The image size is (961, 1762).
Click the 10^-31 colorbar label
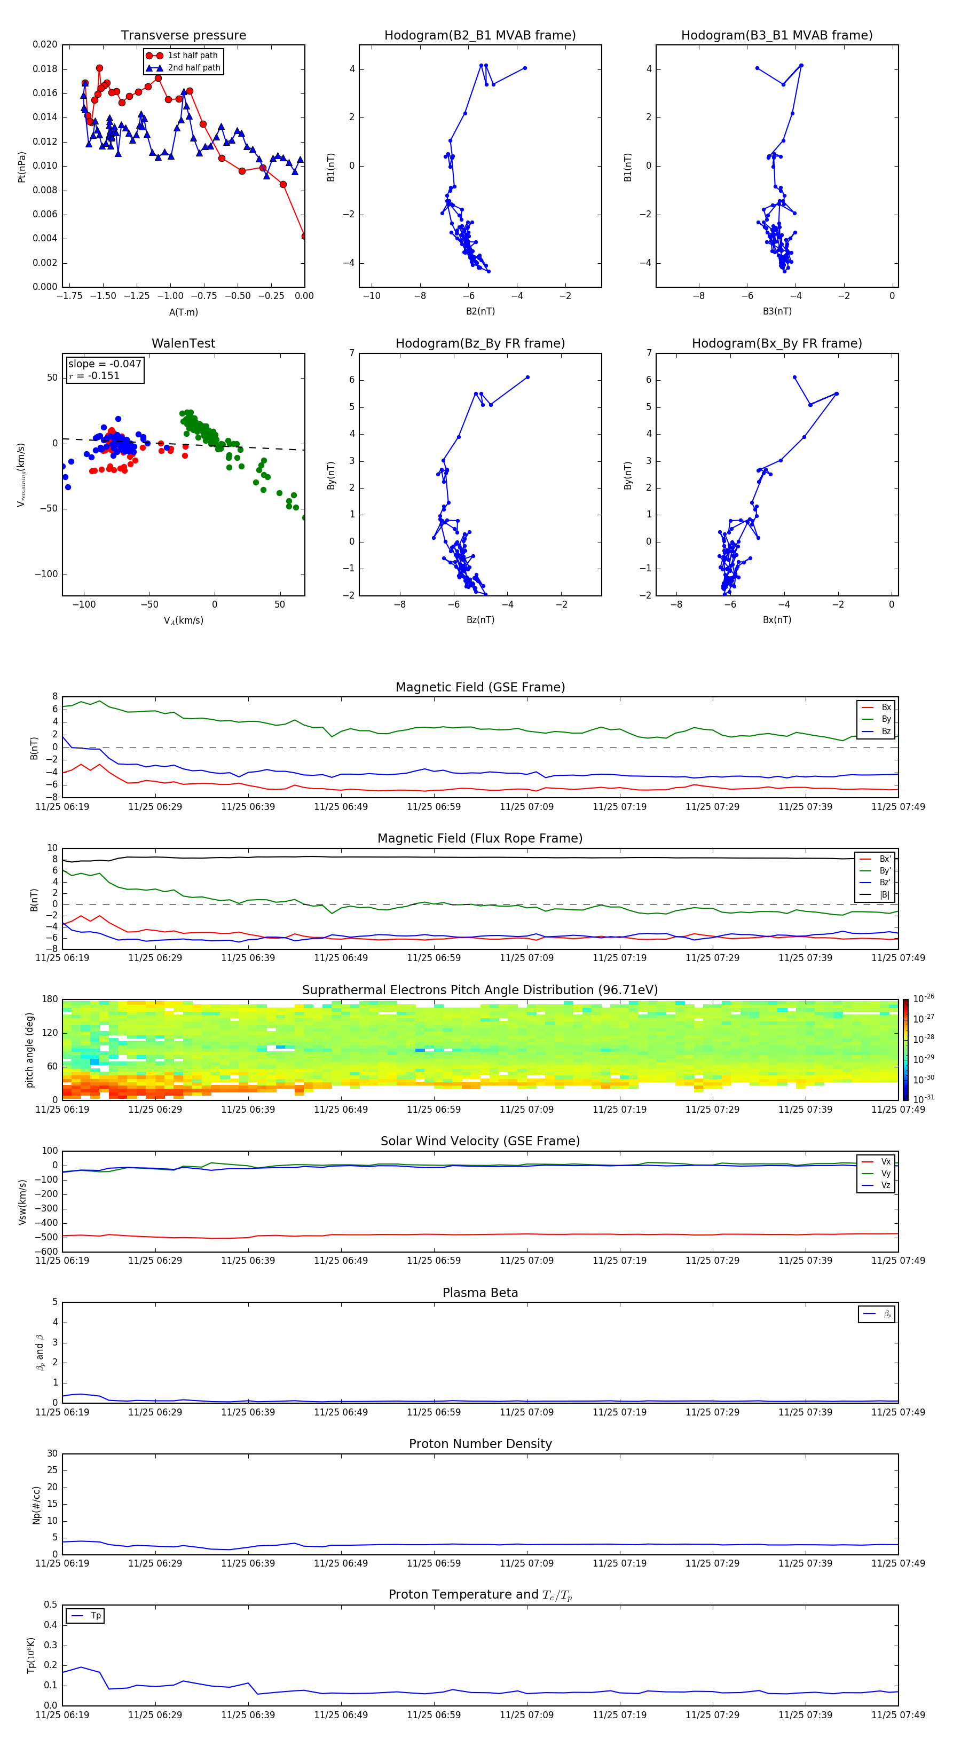924,1099
